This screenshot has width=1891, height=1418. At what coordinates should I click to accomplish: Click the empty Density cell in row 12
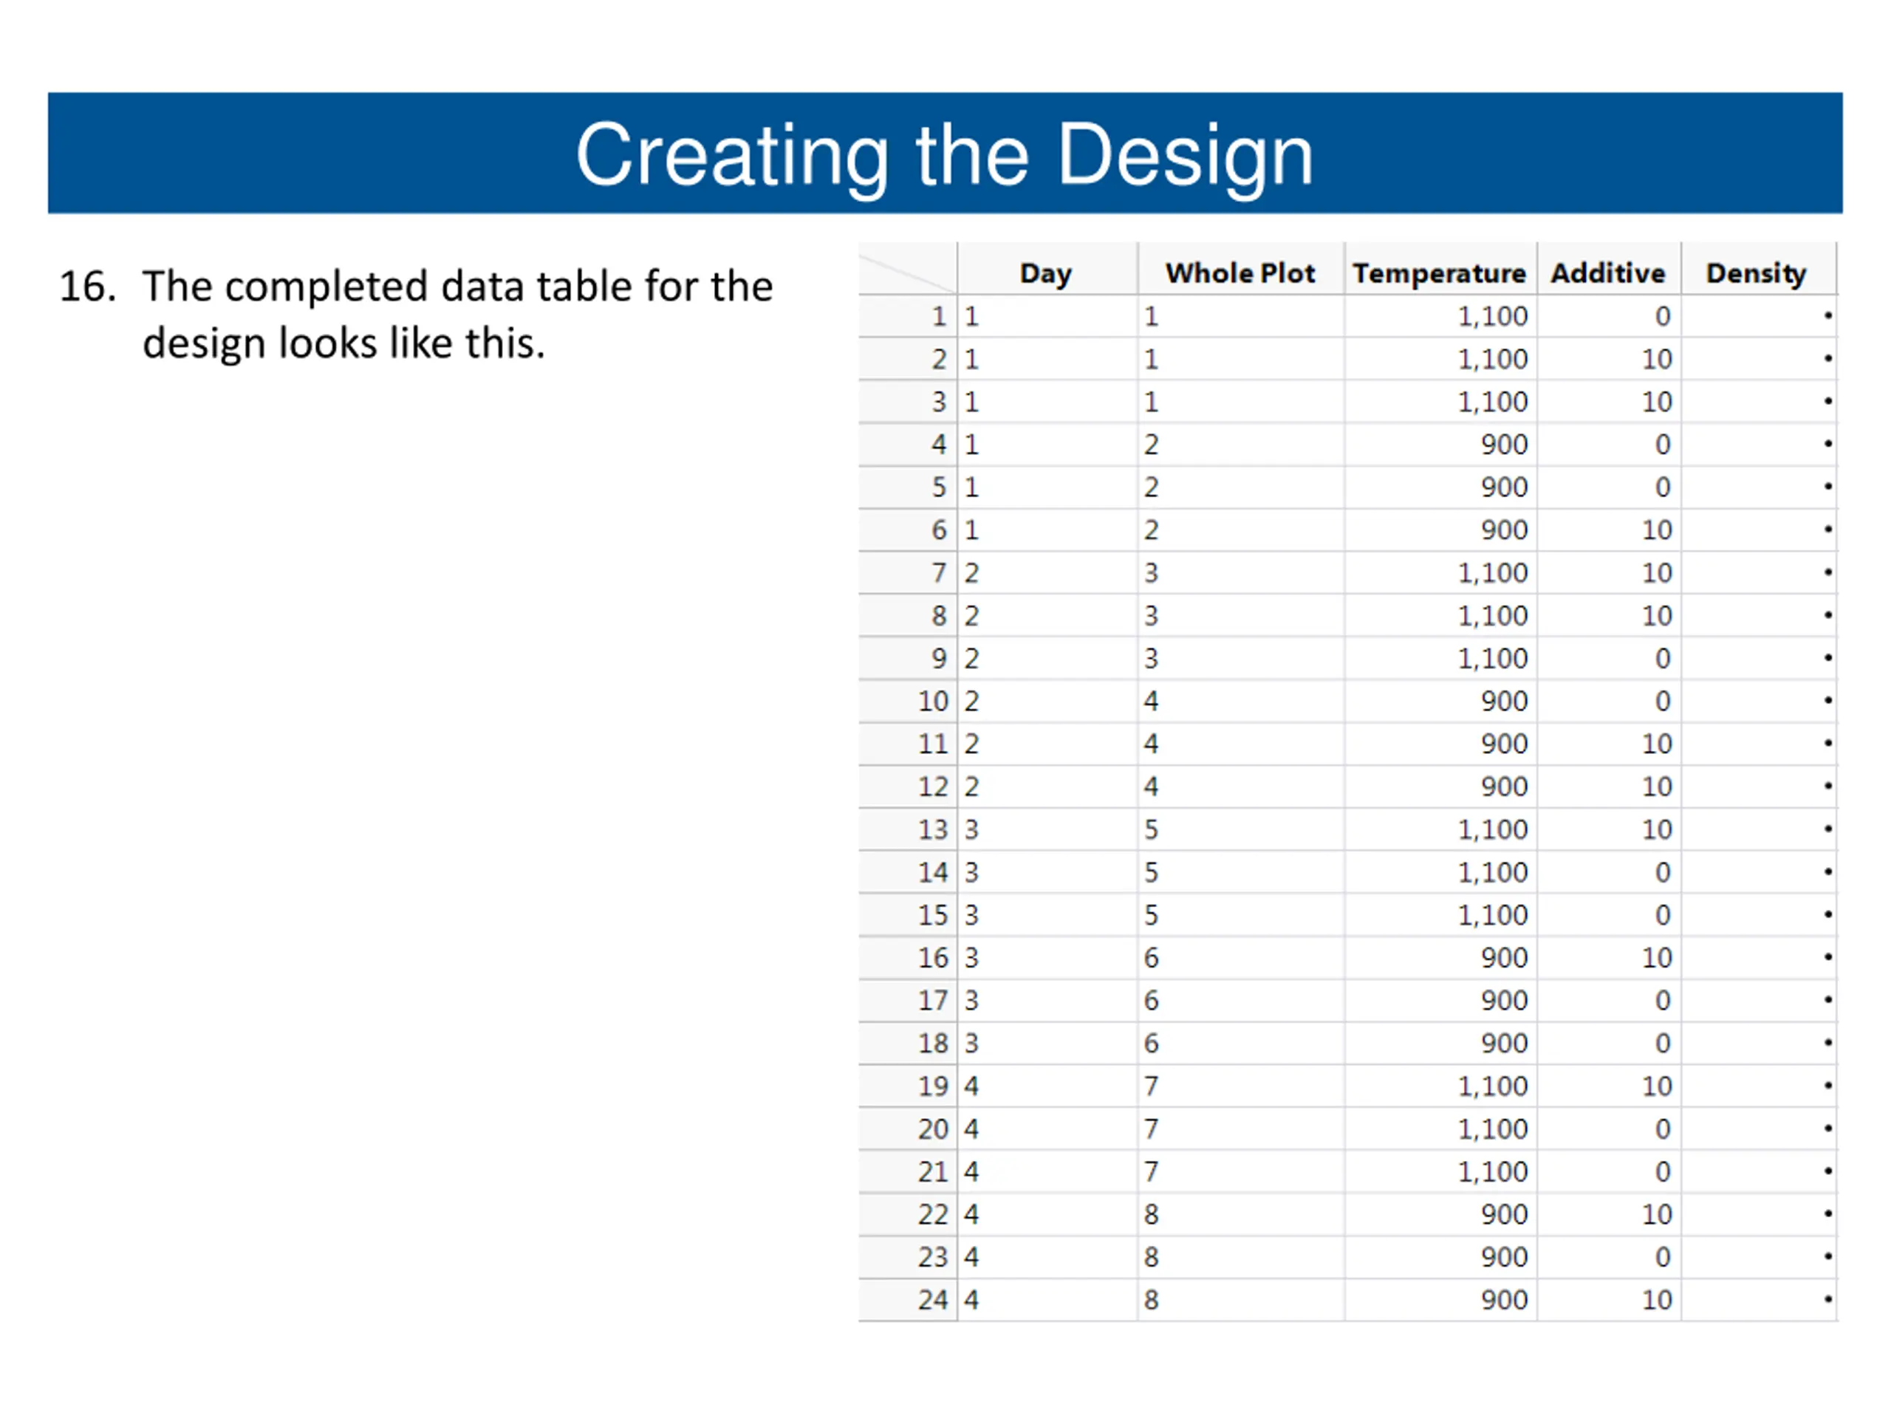tap(1757, 787)
